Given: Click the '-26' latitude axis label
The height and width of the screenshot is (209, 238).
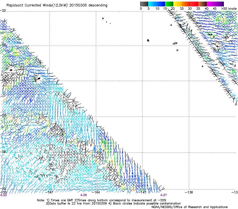Looking at the screenshot, I should coord(3,116).
